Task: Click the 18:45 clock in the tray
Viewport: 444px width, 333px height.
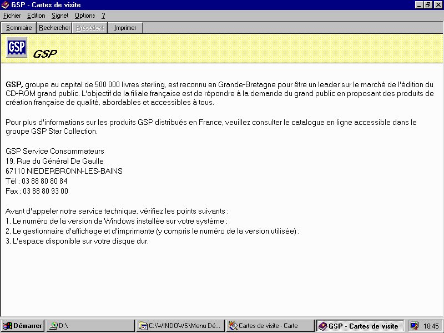Action: [x=431, y=326]
